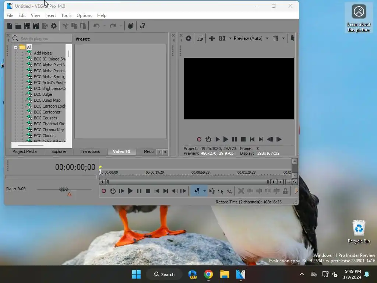Open the Edit menu
This screenshot has height=283, width=377.
point(22,15)
